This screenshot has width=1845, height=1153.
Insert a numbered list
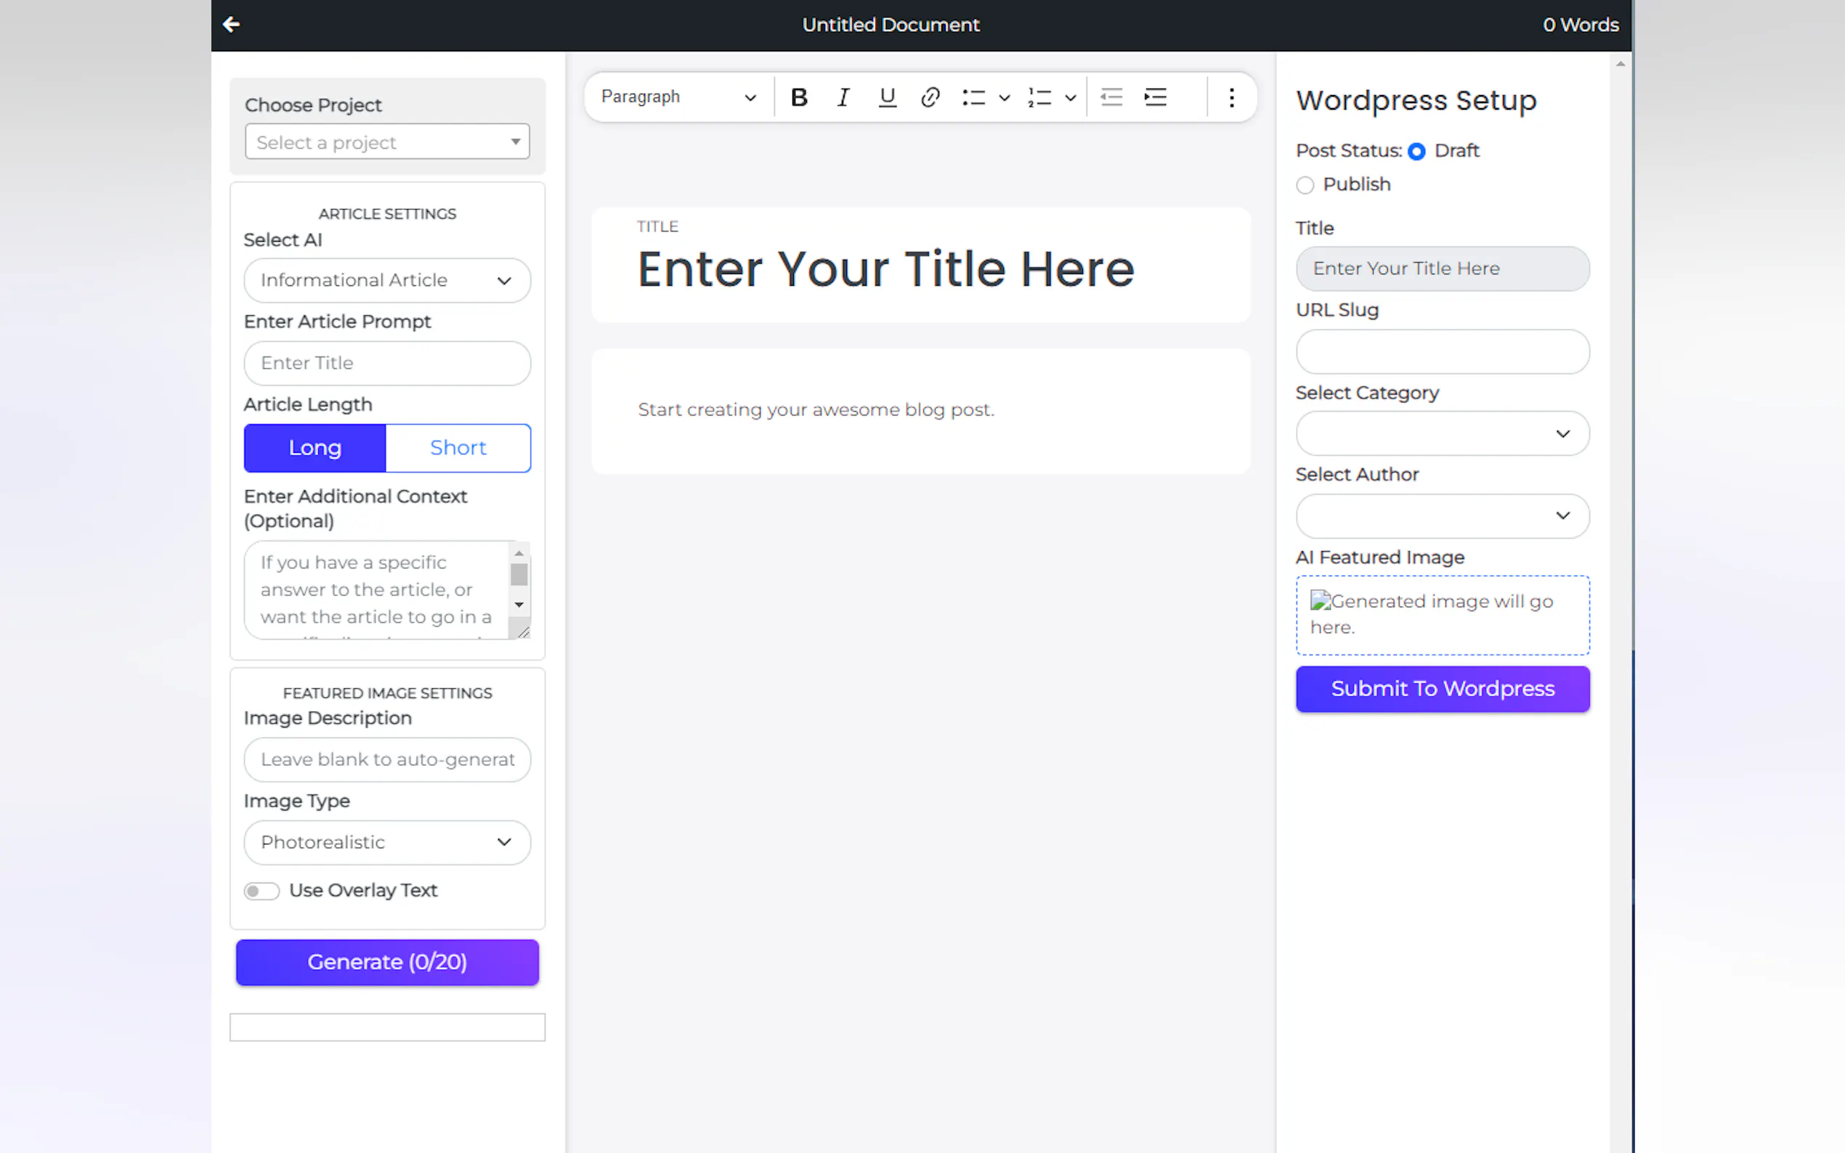click(1039, 97)
